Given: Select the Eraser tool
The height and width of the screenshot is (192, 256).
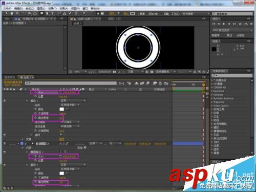Looking at the screenshot, I should click(x=70, y=13).
